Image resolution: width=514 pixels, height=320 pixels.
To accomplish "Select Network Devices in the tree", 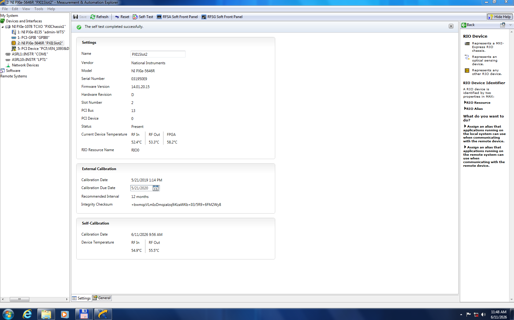I will pyautogui.click(x=25, y=65).
